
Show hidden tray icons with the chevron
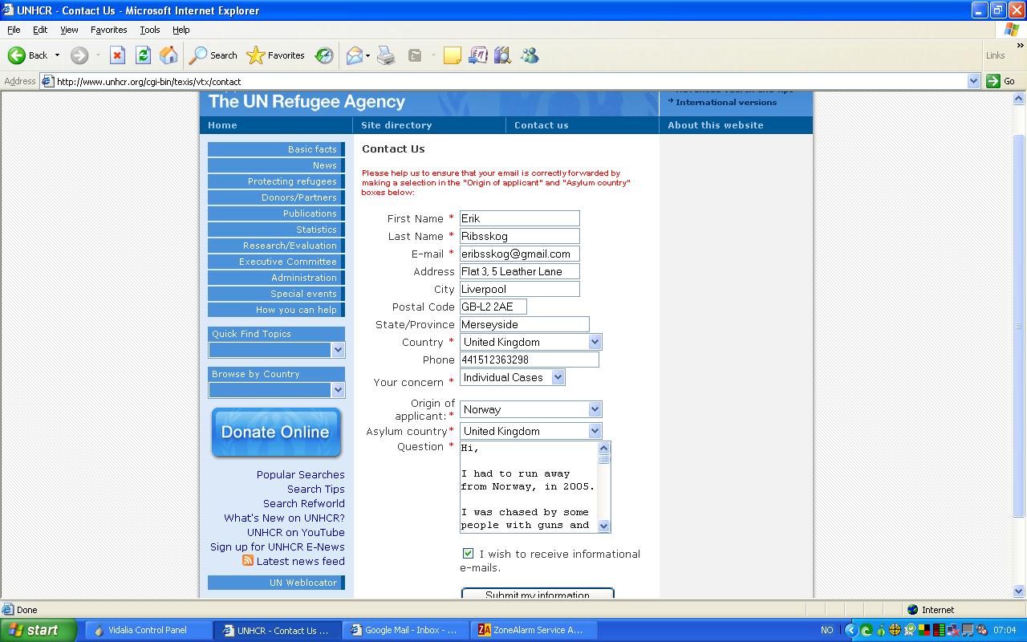[851, 630]
